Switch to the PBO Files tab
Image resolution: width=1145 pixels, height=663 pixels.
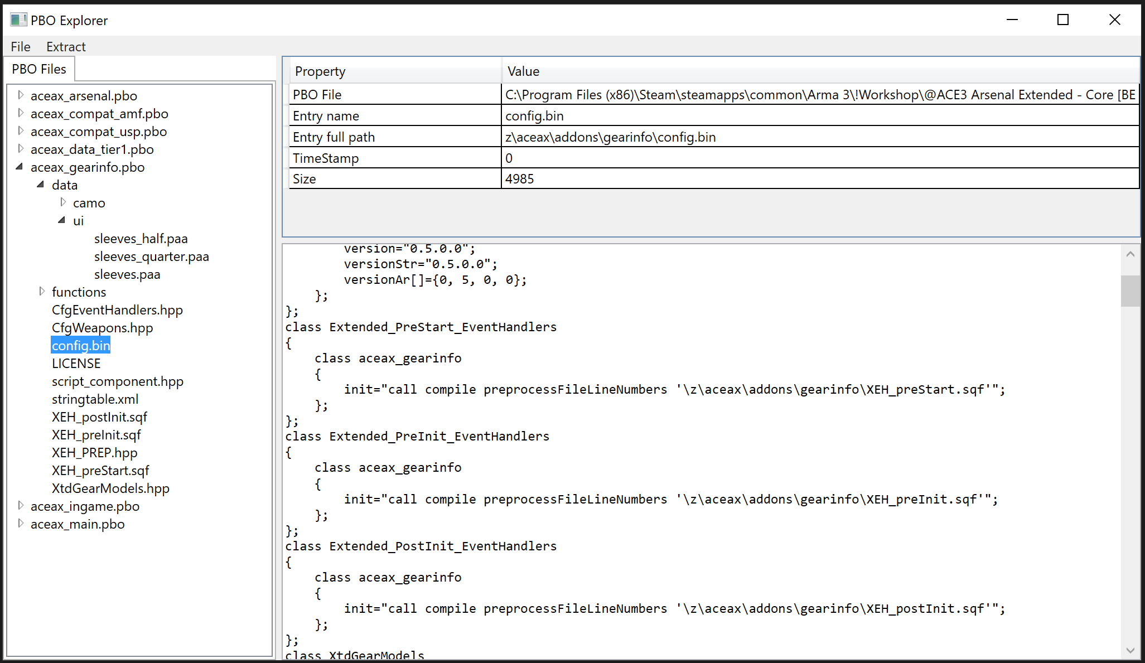[x=39, y=69]
